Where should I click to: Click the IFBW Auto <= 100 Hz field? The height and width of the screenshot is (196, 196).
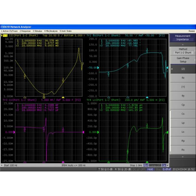(73, 165)
